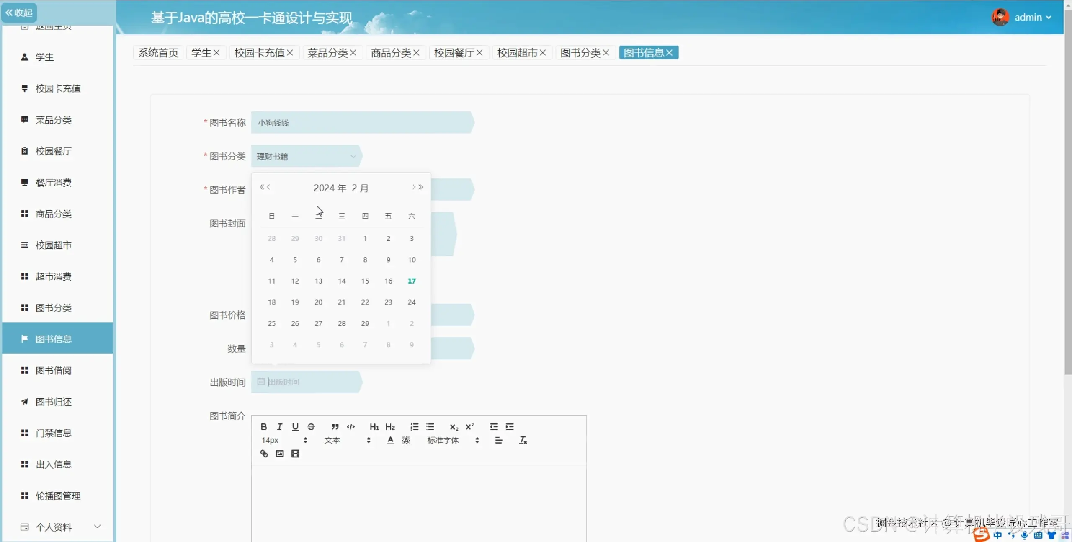1072x542 pixels.
Task: Select day 17 in the date picker
Action: 412,281
